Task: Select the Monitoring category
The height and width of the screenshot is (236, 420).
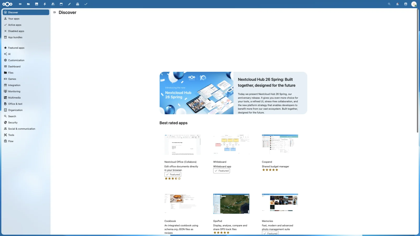Action: point(26,92)
